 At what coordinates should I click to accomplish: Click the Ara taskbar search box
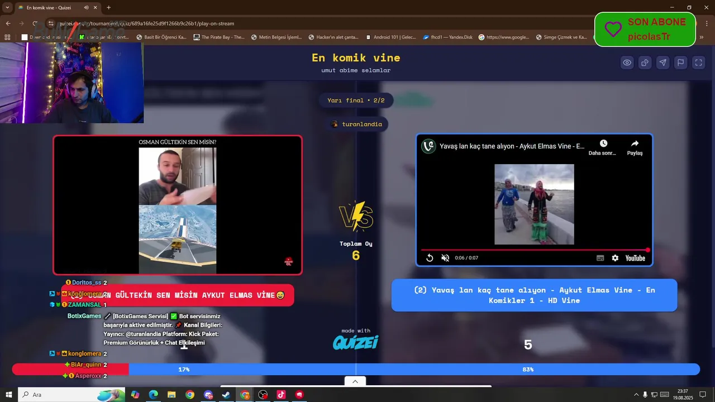pyautogui.click(x=71, y=395)
